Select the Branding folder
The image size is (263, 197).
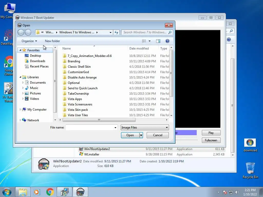click(x=74, y=61)
